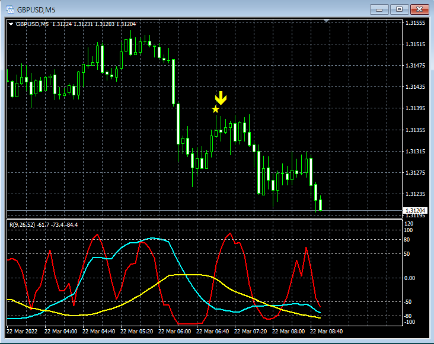Click the indicator scale value -100
The width and height of the screenshot is (434, 344).
coord(410,322)
